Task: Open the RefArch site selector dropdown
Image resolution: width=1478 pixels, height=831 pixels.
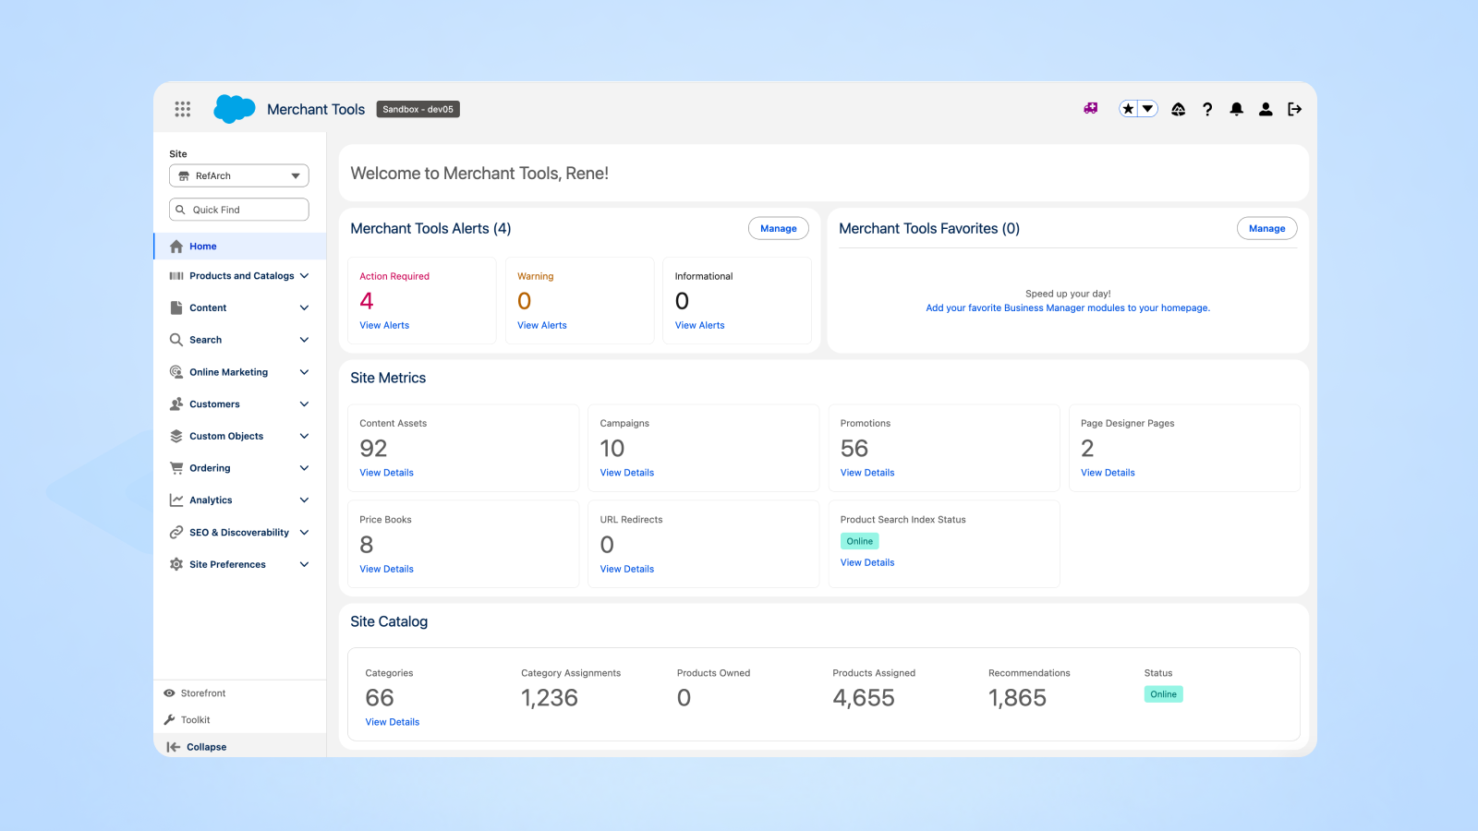Action: 238,175
